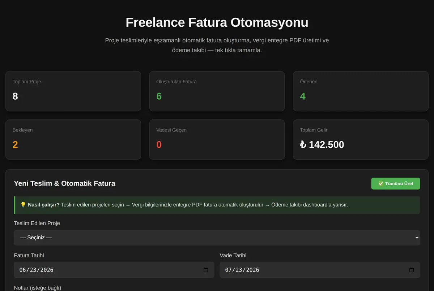Click the Nasıl çalışır? info banner
Screen dimensions: 434x291
(217, 205)
